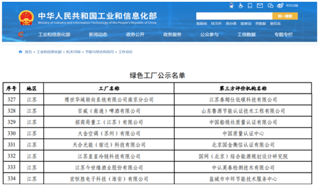Go to the 工信数据 navigation item
Viewport: 318px width, 186px height.
(247, 34)
